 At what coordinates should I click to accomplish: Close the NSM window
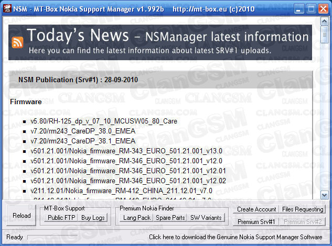(x=323, y=9)
